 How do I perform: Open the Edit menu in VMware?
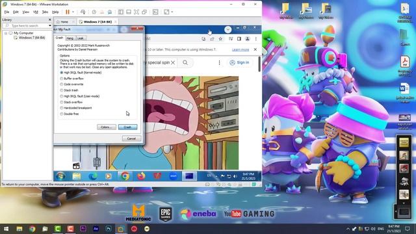[16, 12]
